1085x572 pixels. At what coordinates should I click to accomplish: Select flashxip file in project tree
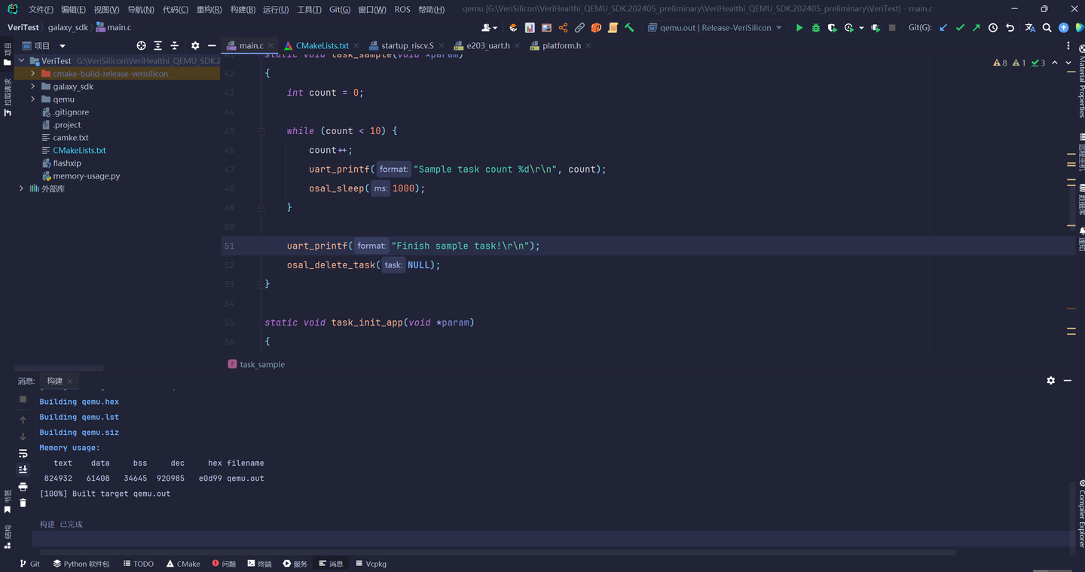(66, 163)
